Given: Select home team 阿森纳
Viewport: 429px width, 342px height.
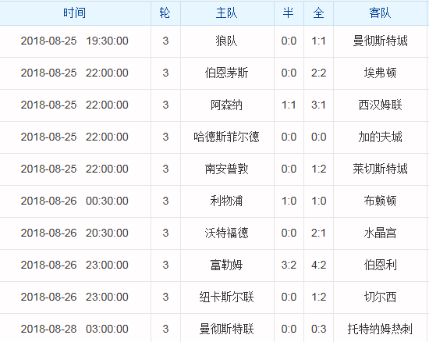Looking at the screenshot, I should [x=226, y=105].
